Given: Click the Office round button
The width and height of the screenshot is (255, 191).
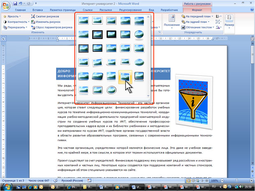Looking at the screenshot, I should [x=6, y=6].
